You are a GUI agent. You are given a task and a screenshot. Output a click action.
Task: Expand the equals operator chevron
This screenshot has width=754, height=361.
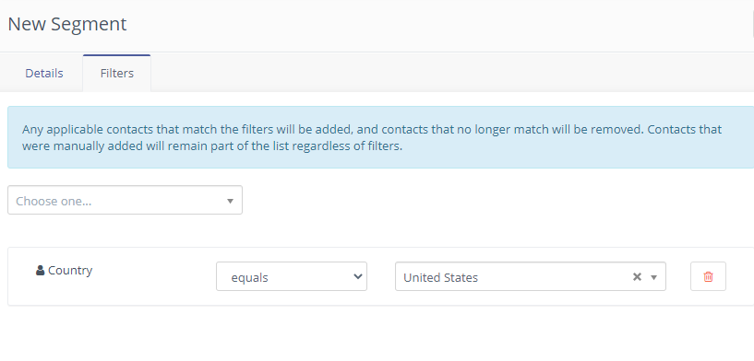[x=357, y=276]
